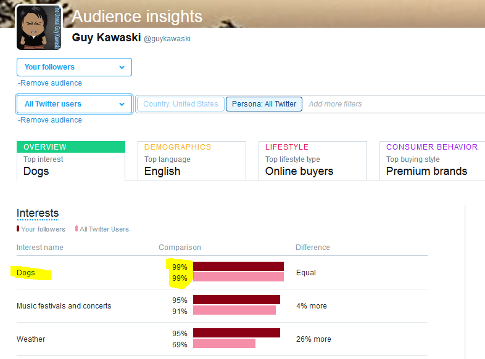Click pink 69% bar for Weather

tap(224, 343)
